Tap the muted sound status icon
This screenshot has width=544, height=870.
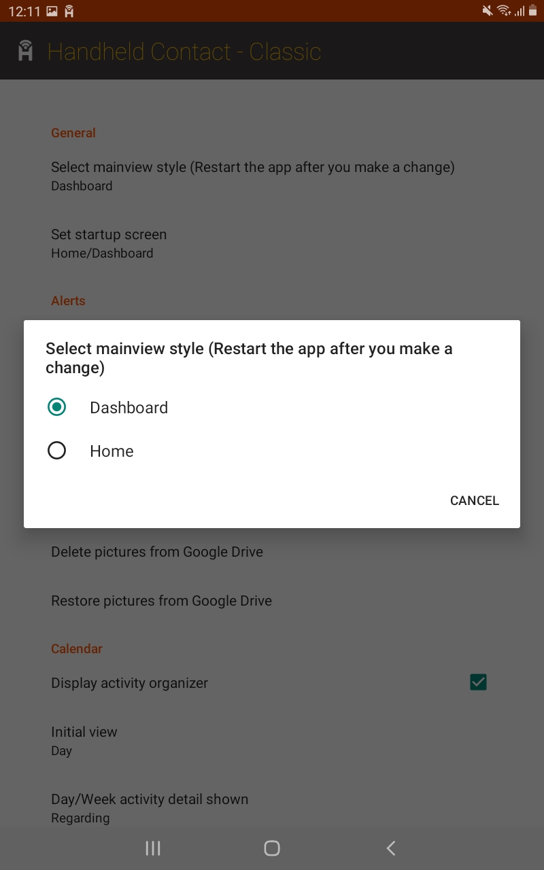pyautogui.click(x=487, y=10)
